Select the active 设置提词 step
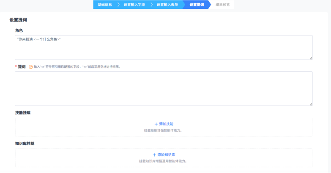Image resolution: width=331 pixels, height=173 pixels. click(197, 5)
